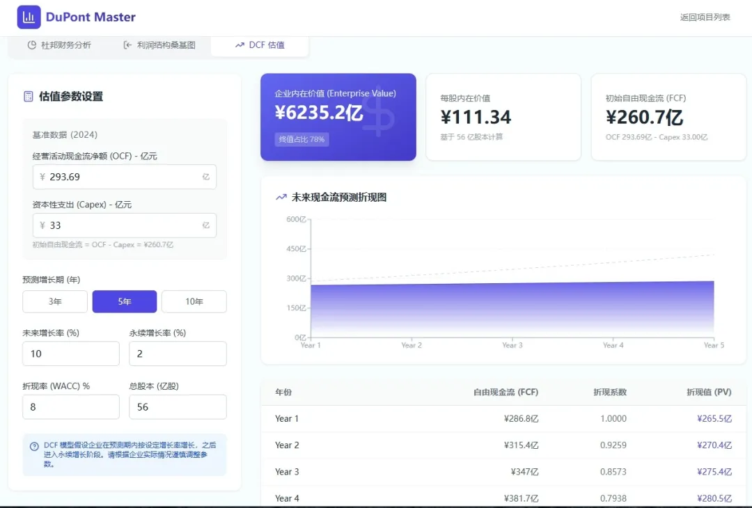Click the 600亿 y-axis label

coord(296,219)
